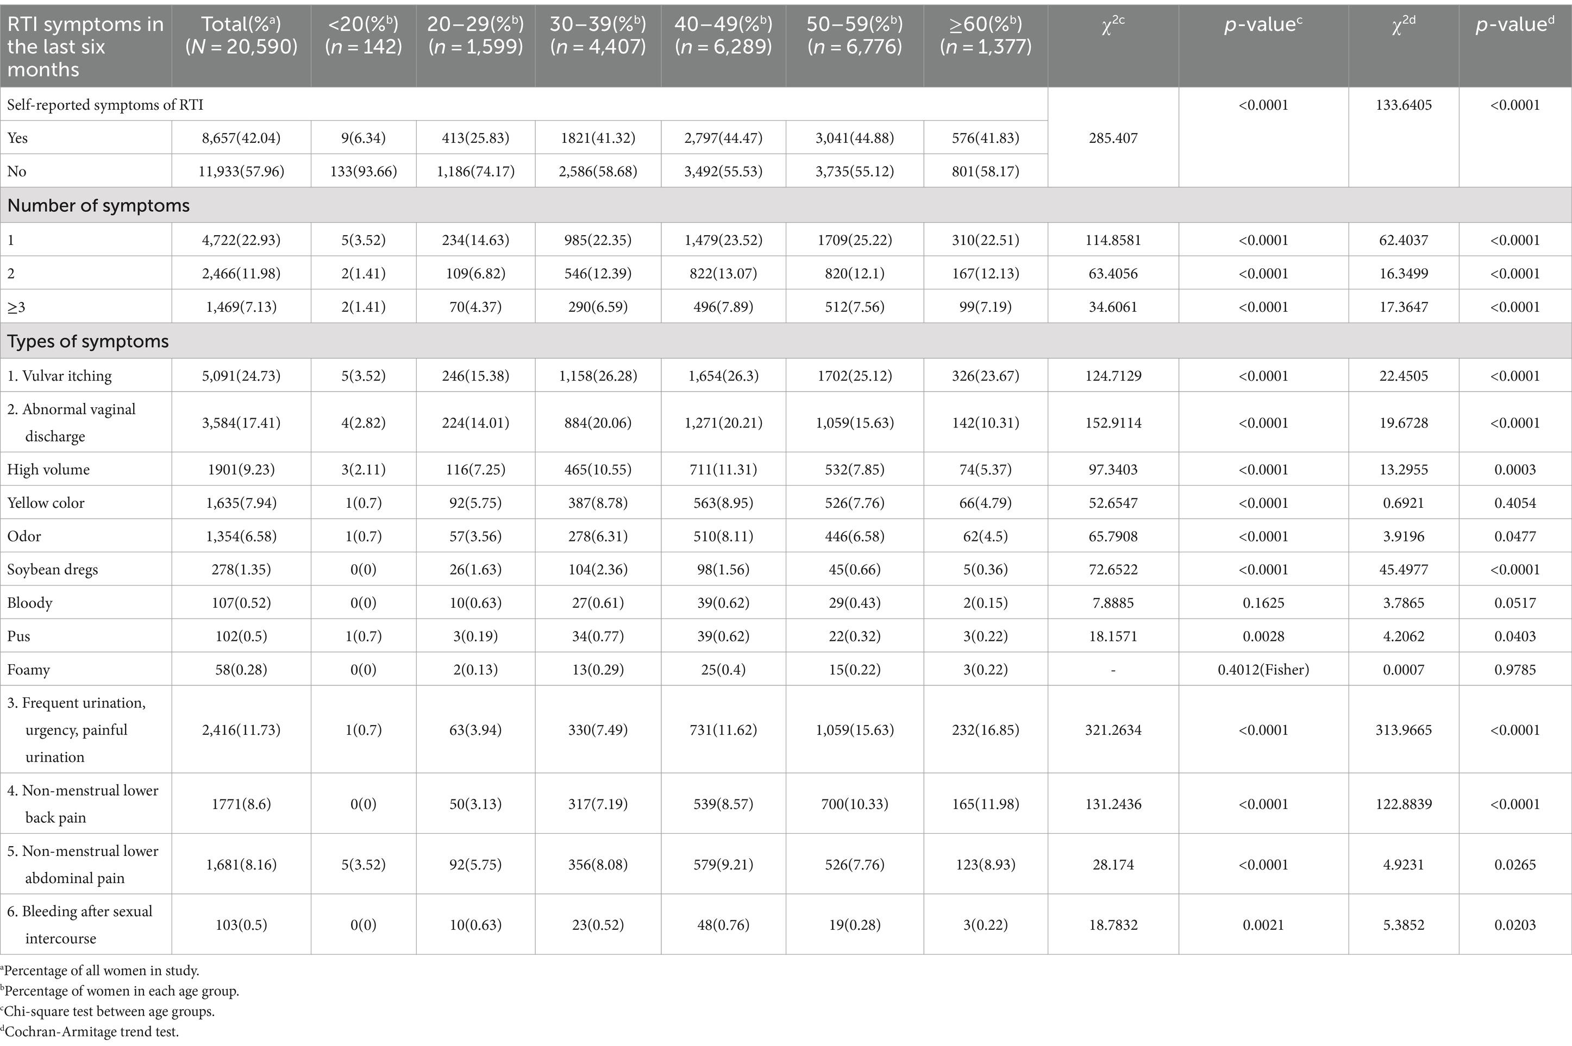Click the '2. Abnormal vaginal discharge' row label
The width and height of the screenshot is (1572, 1046).
point(71,423)
